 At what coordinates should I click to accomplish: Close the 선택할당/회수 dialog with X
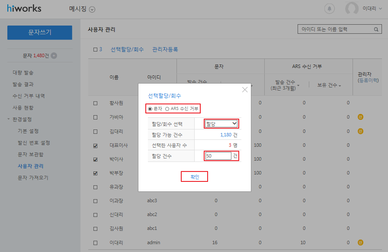[245, 90]
